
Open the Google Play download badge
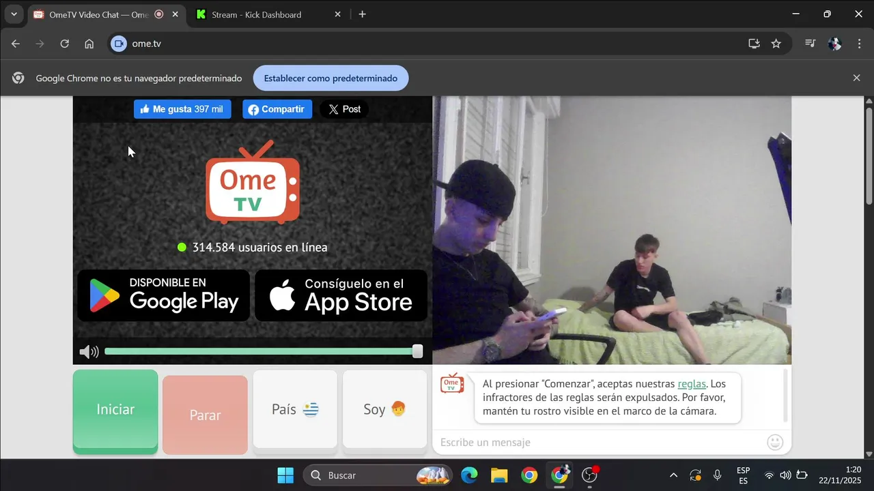point(164,295)
